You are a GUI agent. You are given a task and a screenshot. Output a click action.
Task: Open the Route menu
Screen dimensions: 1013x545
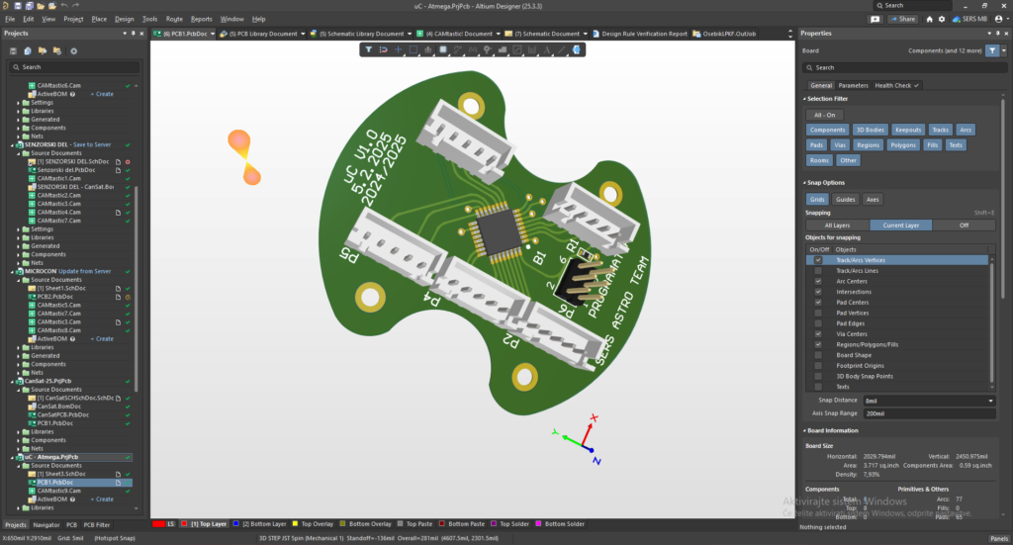click(174, 19)
